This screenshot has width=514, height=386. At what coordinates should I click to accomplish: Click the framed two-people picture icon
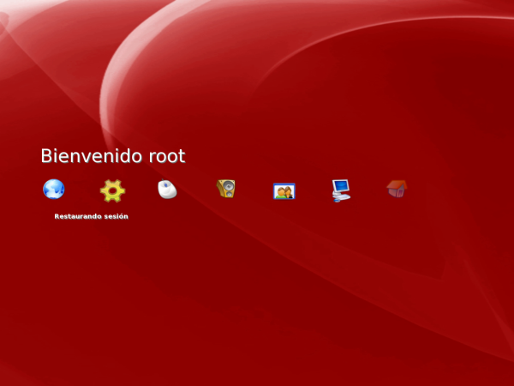(284, 191)
